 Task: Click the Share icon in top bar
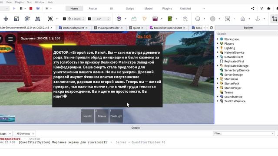(253, 8)
